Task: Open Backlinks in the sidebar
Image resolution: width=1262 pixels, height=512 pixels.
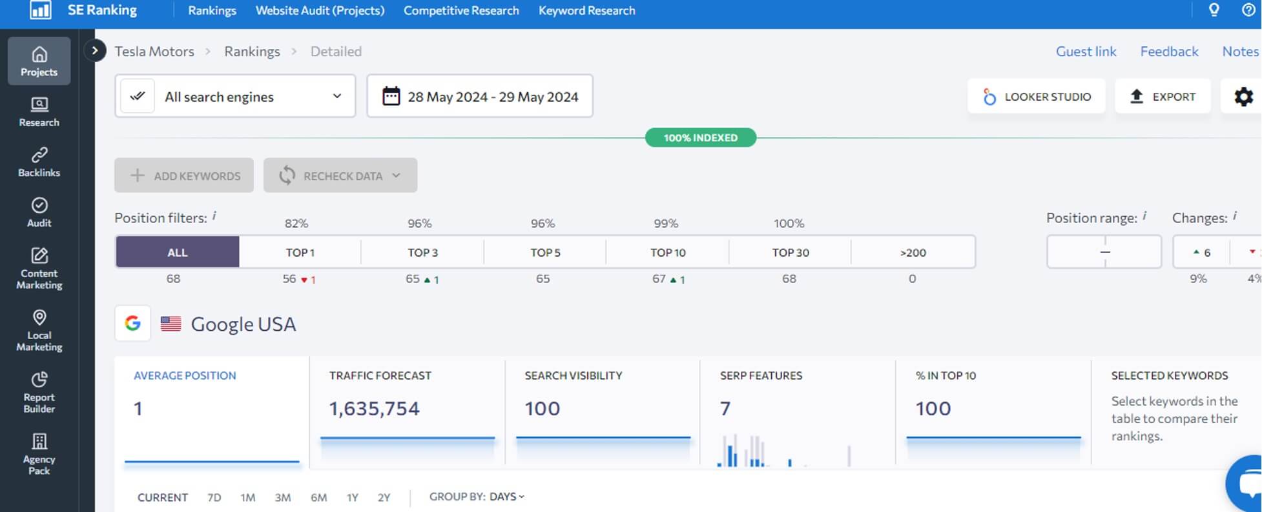Action: (39, 162)
